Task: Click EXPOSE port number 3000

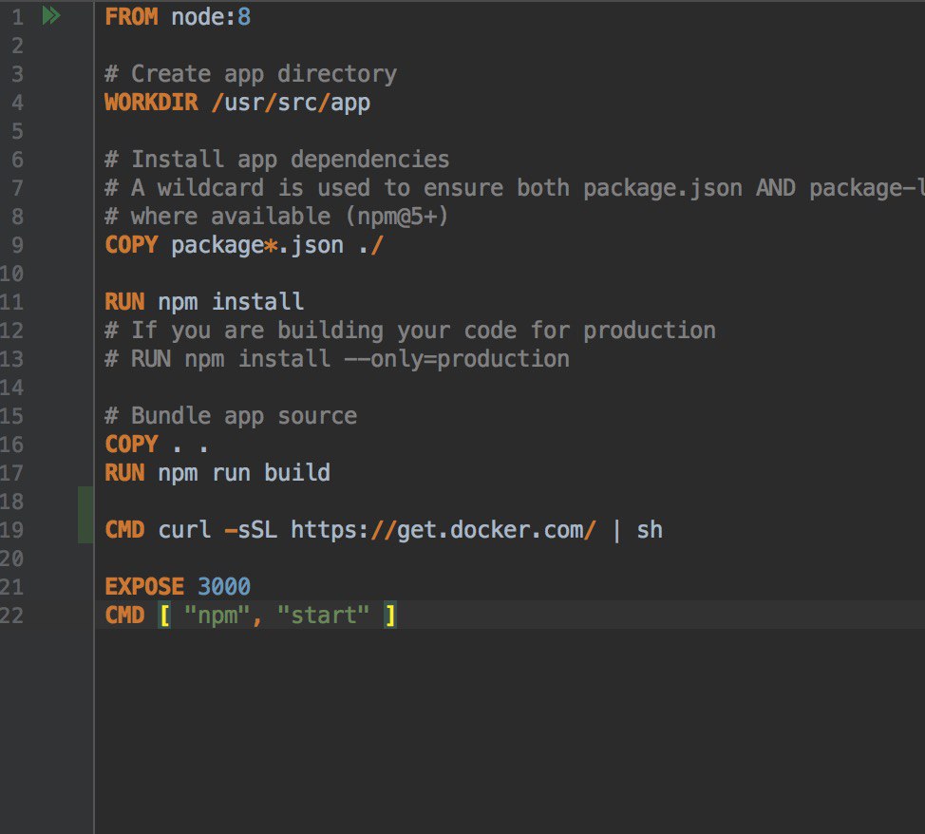Action: (x=223, y=586)
